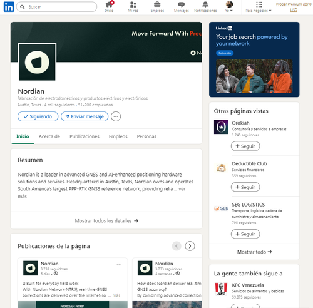This screenshot has height=308, width=313.
Task: Follow Orokiah with Seguir button
Action: point(245,146)
